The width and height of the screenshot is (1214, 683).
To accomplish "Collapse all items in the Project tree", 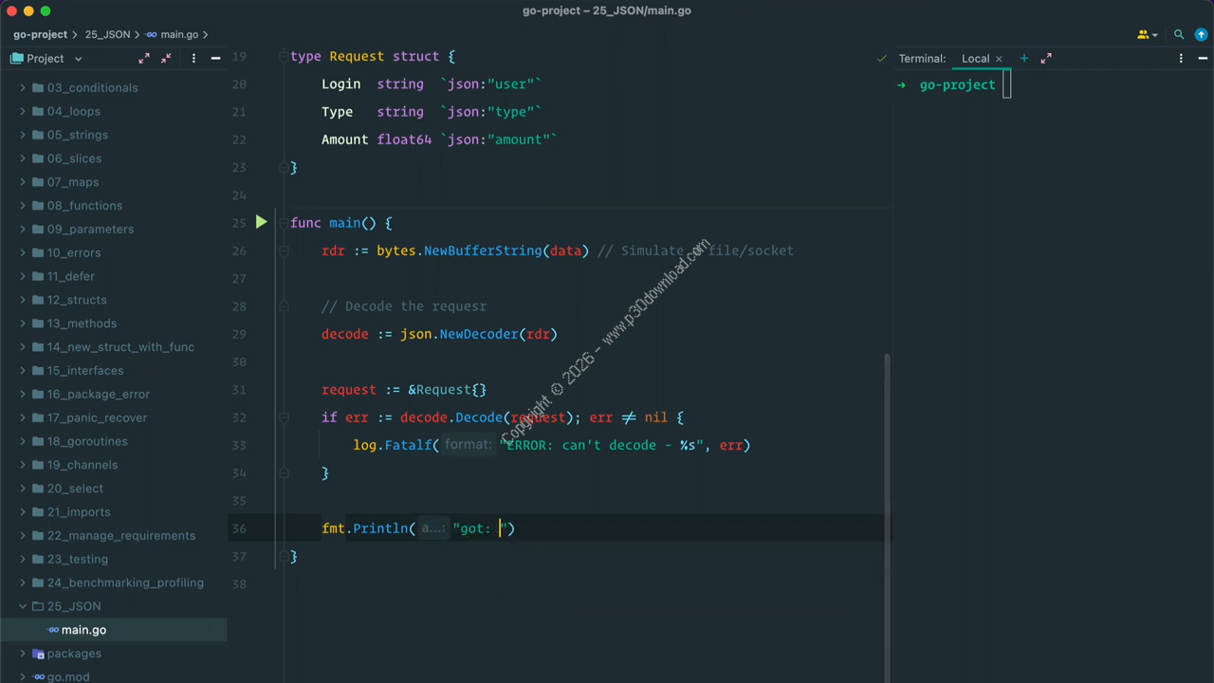I will pos(167,59).
